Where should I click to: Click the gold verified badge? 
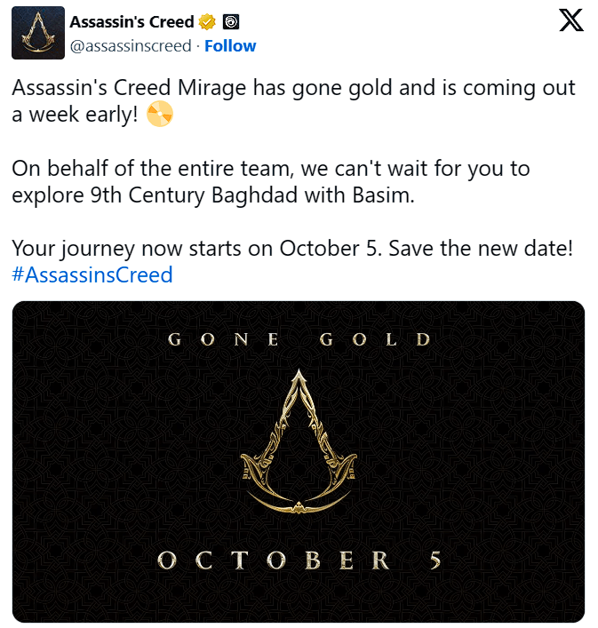point(208,21)
